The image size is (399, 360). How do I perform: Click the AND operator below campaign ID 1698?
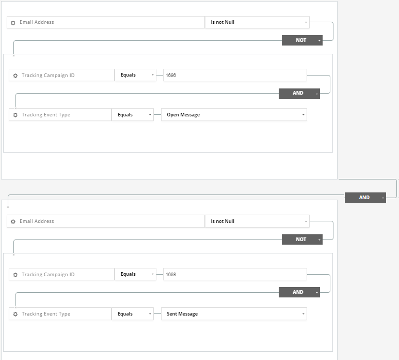click(x=299, y=292)
